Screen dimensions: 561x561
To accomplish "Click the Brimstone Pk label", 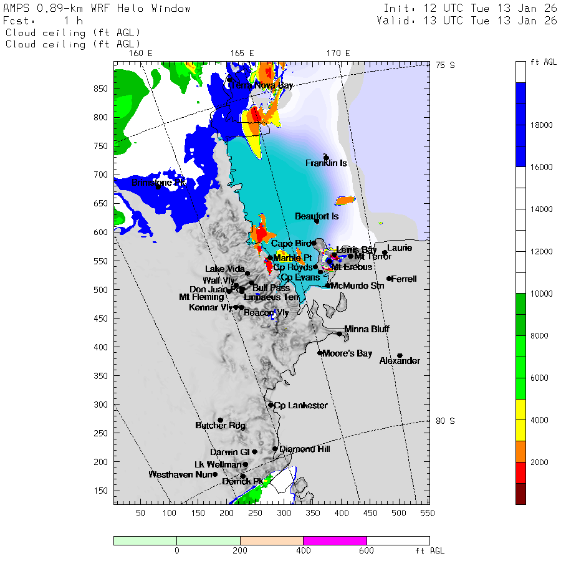I will tap(158, 183).
